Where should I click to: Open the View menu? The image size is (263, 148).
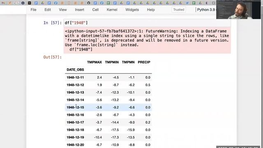tap(63, 10)
